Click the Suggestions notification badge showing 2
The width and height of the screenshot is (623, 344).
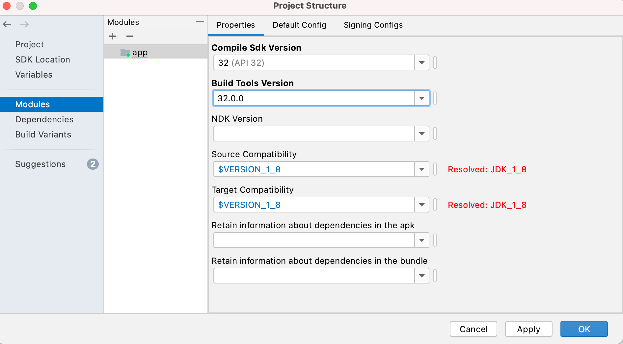tap(93, 164)
